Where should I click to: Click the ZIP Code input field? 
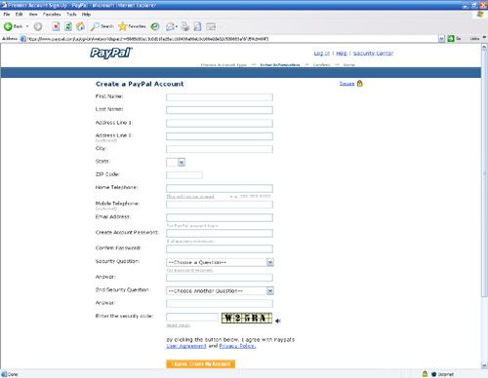[x=184, y=175]
